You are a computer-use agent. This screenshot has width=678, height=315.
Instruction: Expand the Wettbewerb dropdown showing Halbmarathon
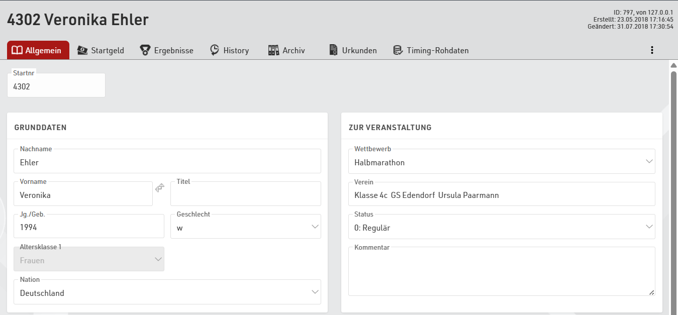click(x=649, y=162)
